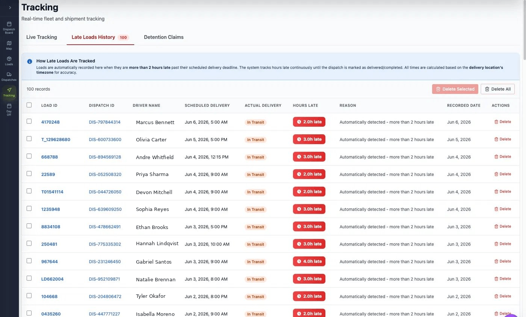Delete Tyler Okafor's late load record
Viewport: 526px width, 317px height.
point(503,296)
